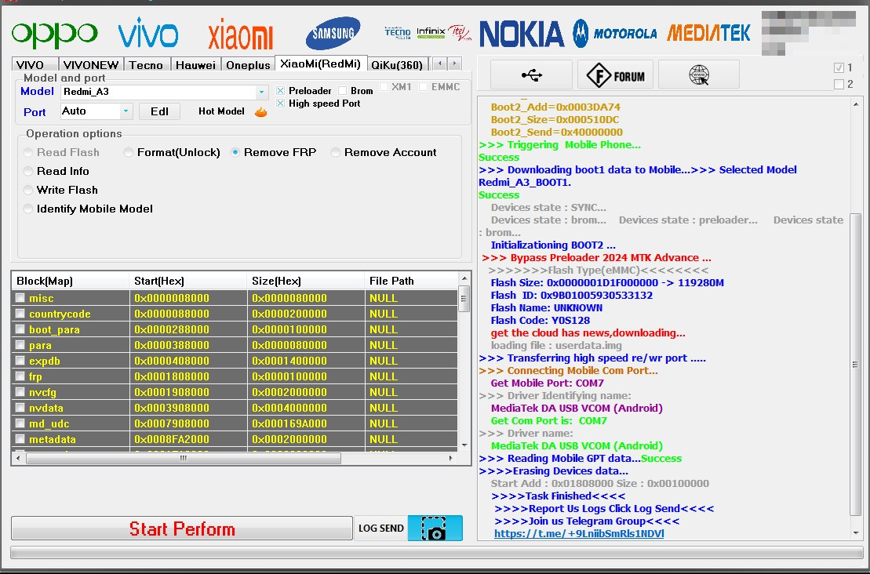Screen dimensions: 870x574
Task: Click the Start Perform button
Action: [182, 529]
